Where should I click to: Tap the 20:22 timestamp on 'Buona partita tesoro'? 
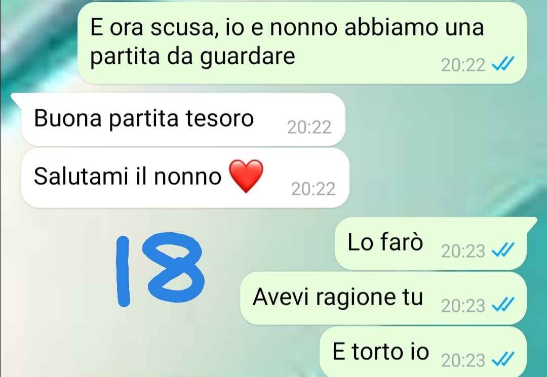[309, 127]
